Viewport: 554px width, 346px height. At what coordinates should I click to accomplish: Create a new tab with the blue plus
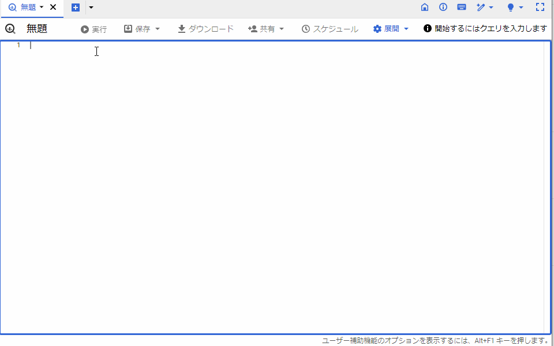tap(75, 7)
